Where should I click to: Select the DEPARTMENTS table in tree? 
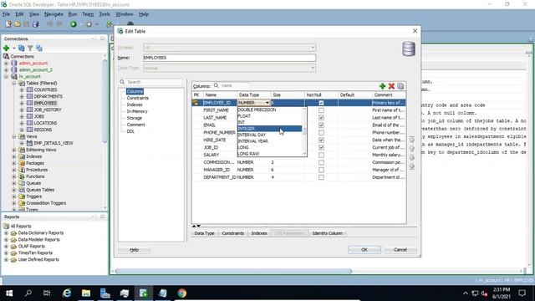pos(48,97)
